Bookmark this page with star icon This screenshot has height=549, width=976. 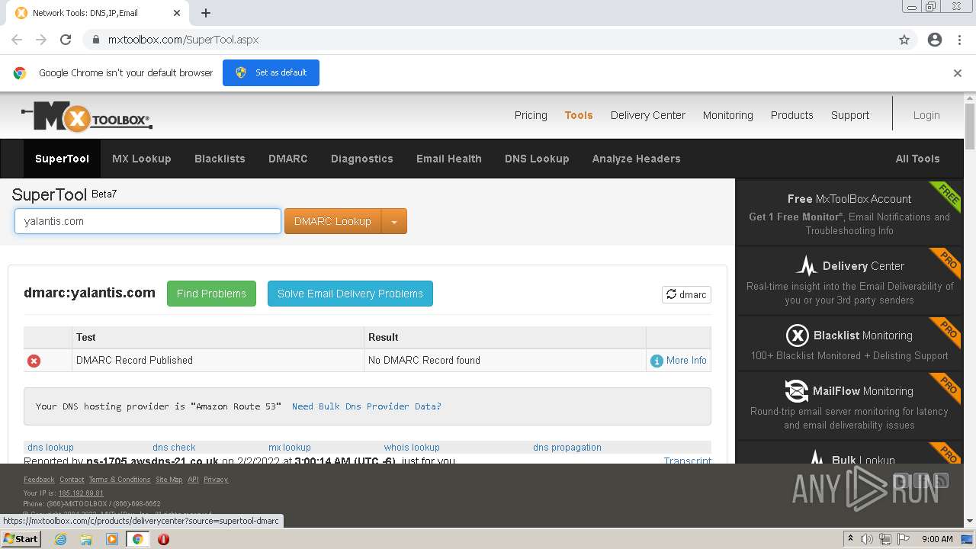[x=904, y=40]
